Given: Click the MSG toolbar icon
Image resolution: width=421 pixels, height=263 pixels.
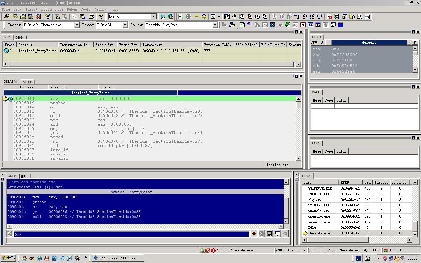Looking at the screenshot, I should (x=318, y=25).
